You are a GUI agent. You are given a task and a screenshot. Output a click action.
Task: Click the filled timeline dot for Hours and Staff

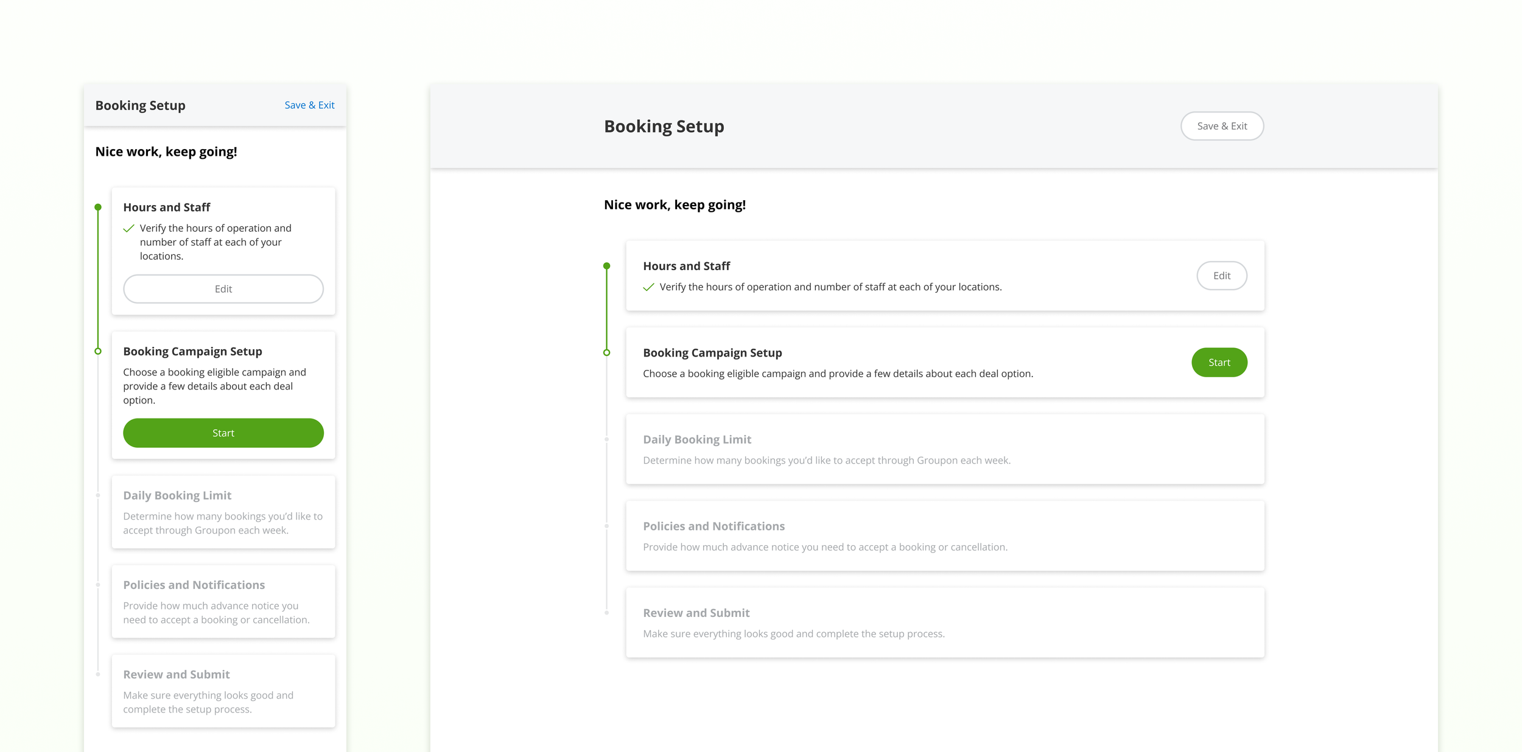[x=606, y=265]
